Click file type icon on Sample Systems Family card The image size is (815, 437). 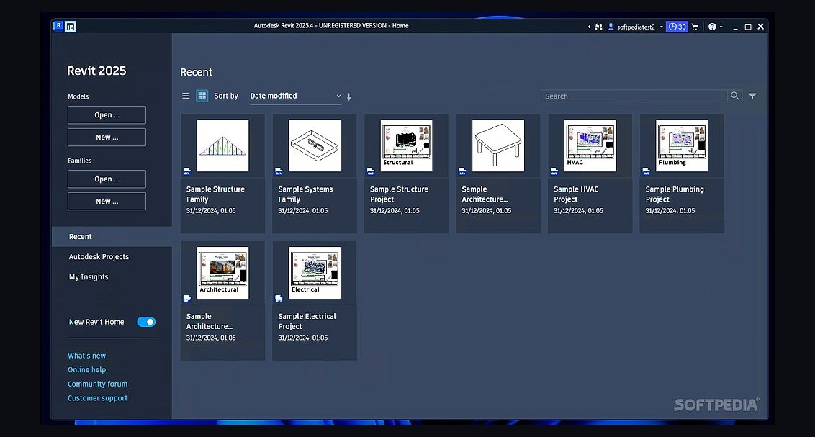coord(279,171)
